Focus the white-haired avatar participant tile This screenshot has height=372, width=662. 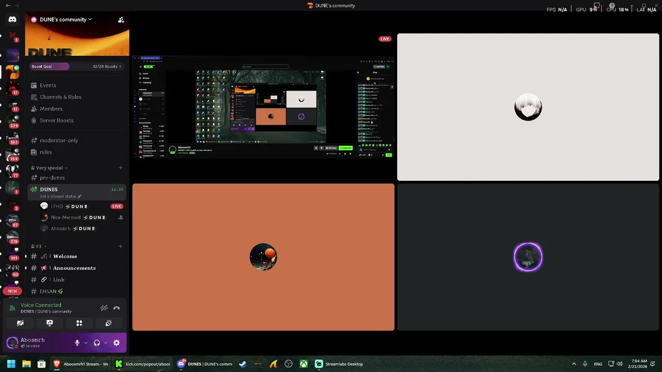click(x=528, y=107)
